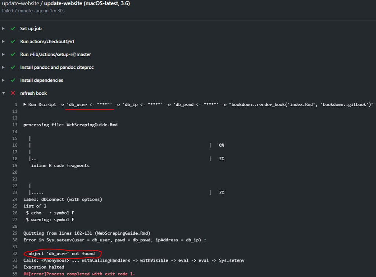The height and width of the screenshot is (277, 376).
Task: Select log line number 35
Action: [x=15, y=274]
